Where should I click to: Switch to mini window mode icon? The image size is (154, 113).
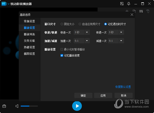(122, 4)
